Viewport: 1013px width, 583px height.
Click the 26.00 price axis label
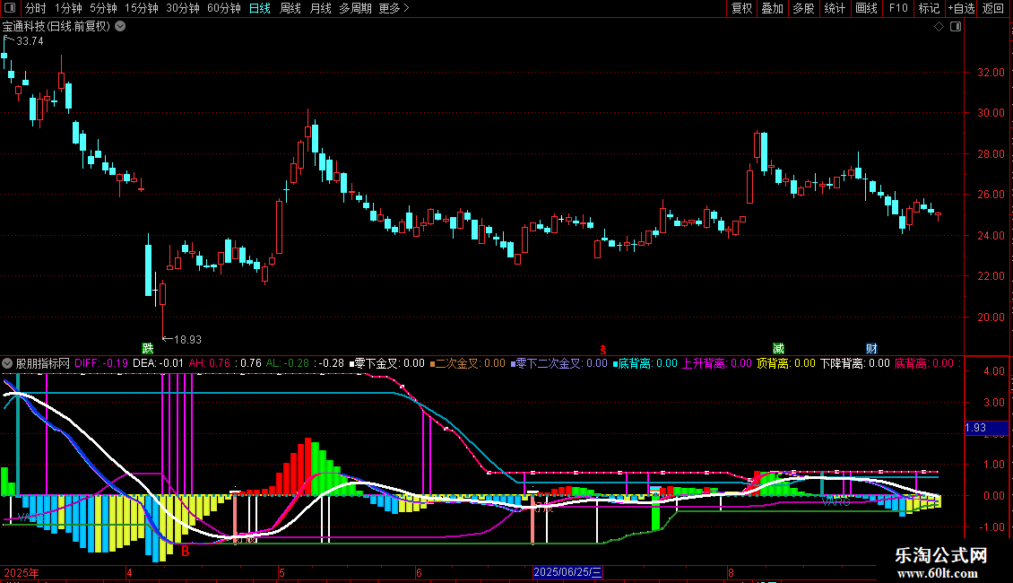(991, 195)
